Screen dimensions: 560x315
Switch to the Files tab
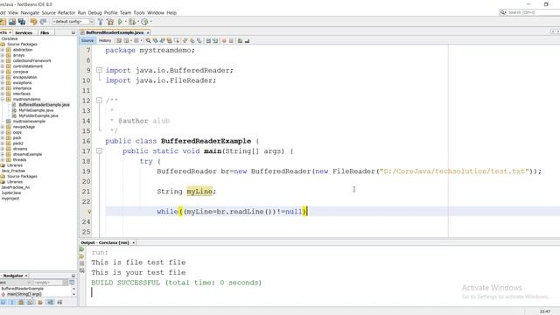click(x=45, y=32)
